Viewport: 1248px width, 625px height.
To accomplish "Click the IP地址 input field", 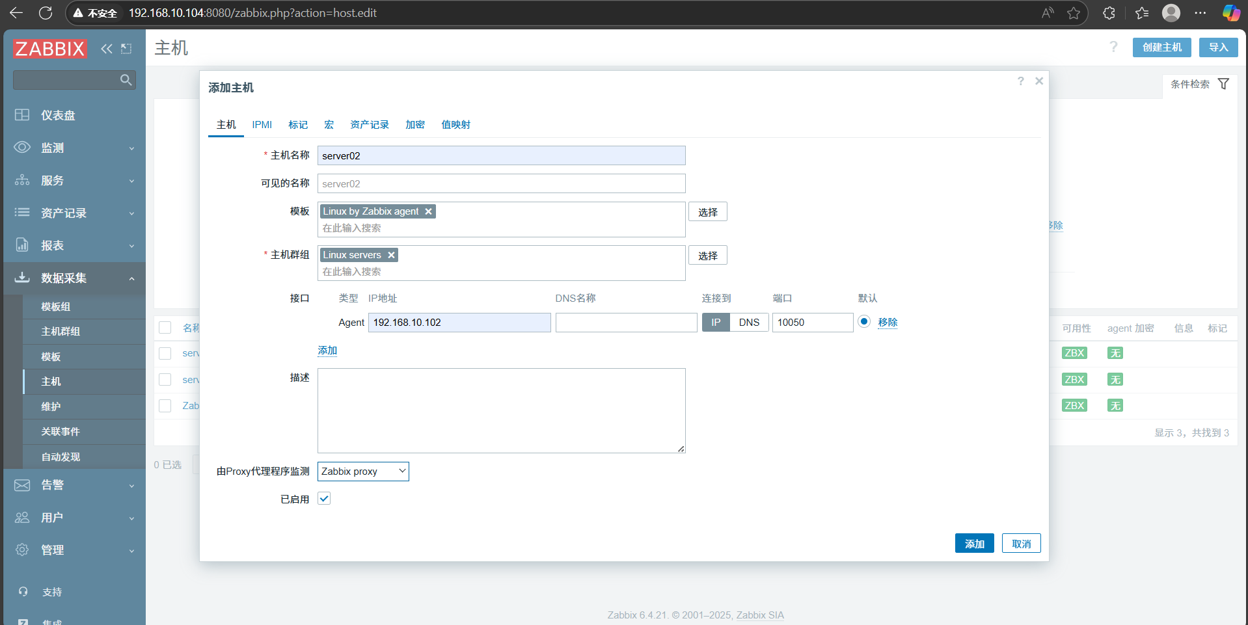I will pyautogui.click(x=459, y=323).
